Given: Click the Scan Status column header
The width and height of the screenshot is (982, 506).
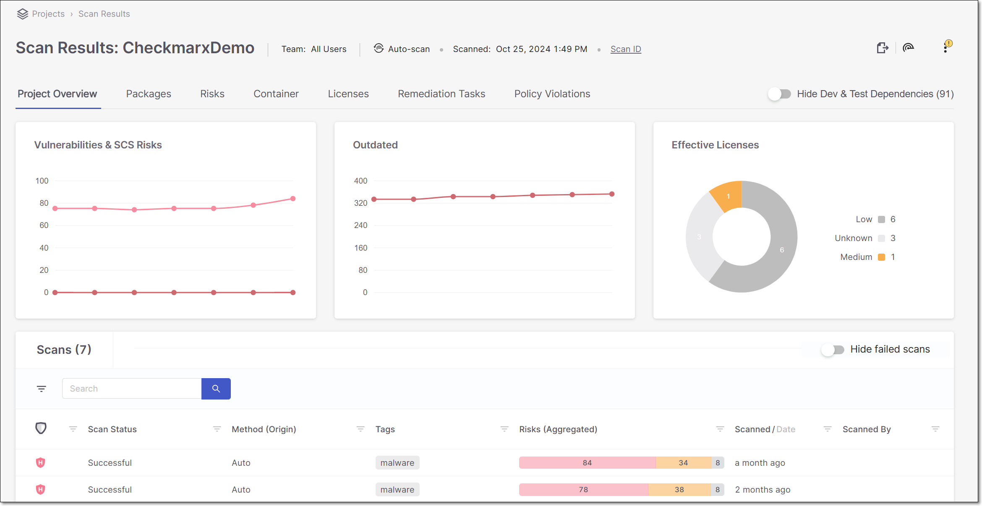Looking at the screenshot, I should [112, 429].
